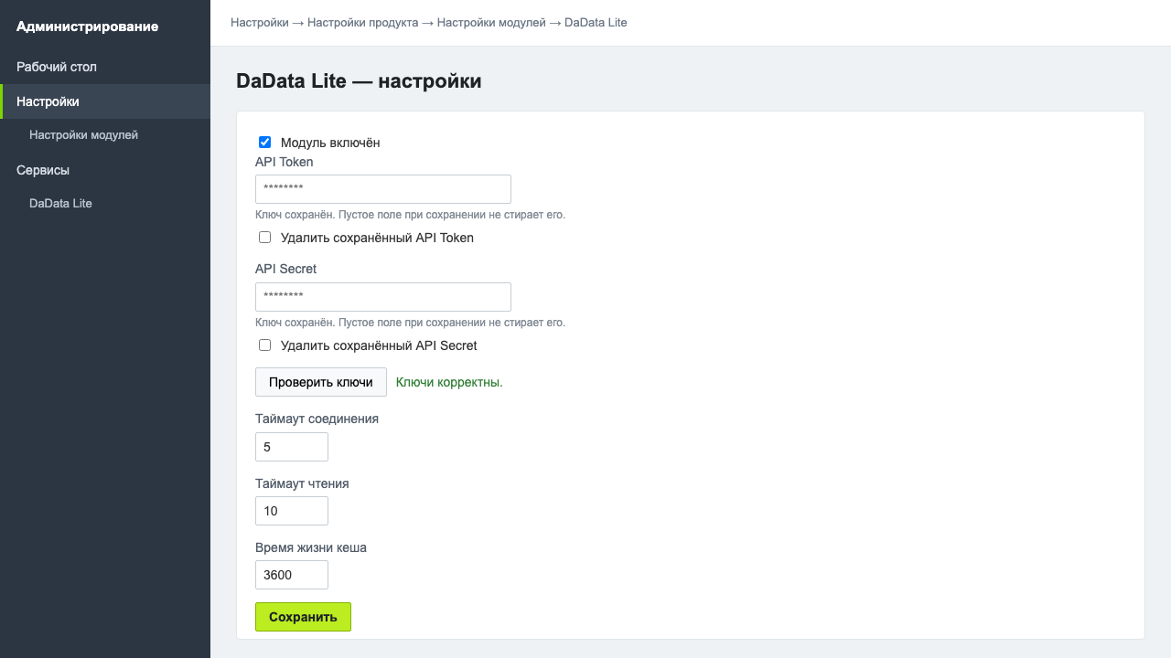Check 'Удалить сохранённый API Secret'
The width and height of the screenshot is (1171, 658).
pos(265,345)
